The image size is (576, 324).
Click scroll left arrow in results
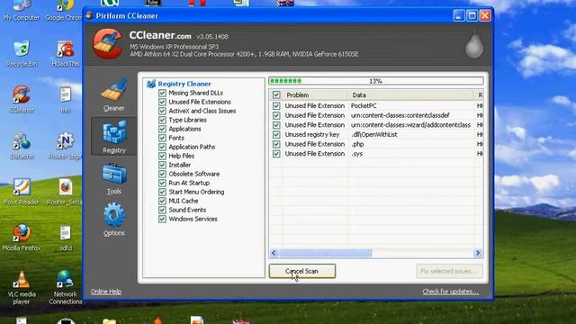coord(274,253)
